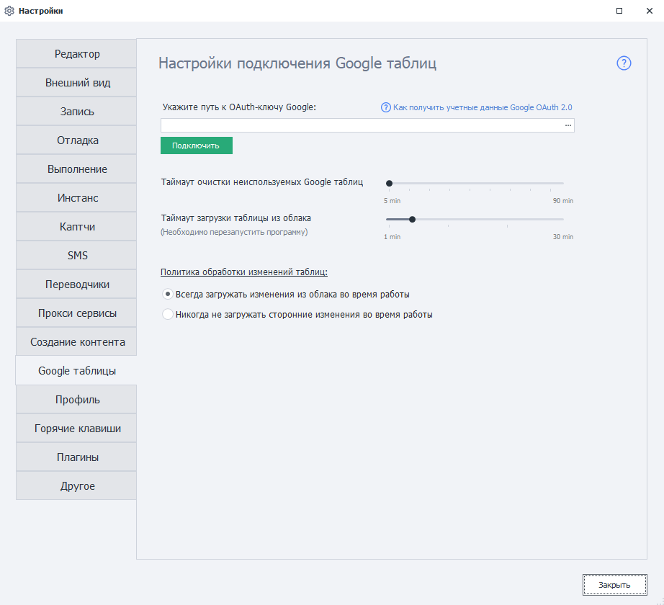Select the Профиль tab

point(77,400)
